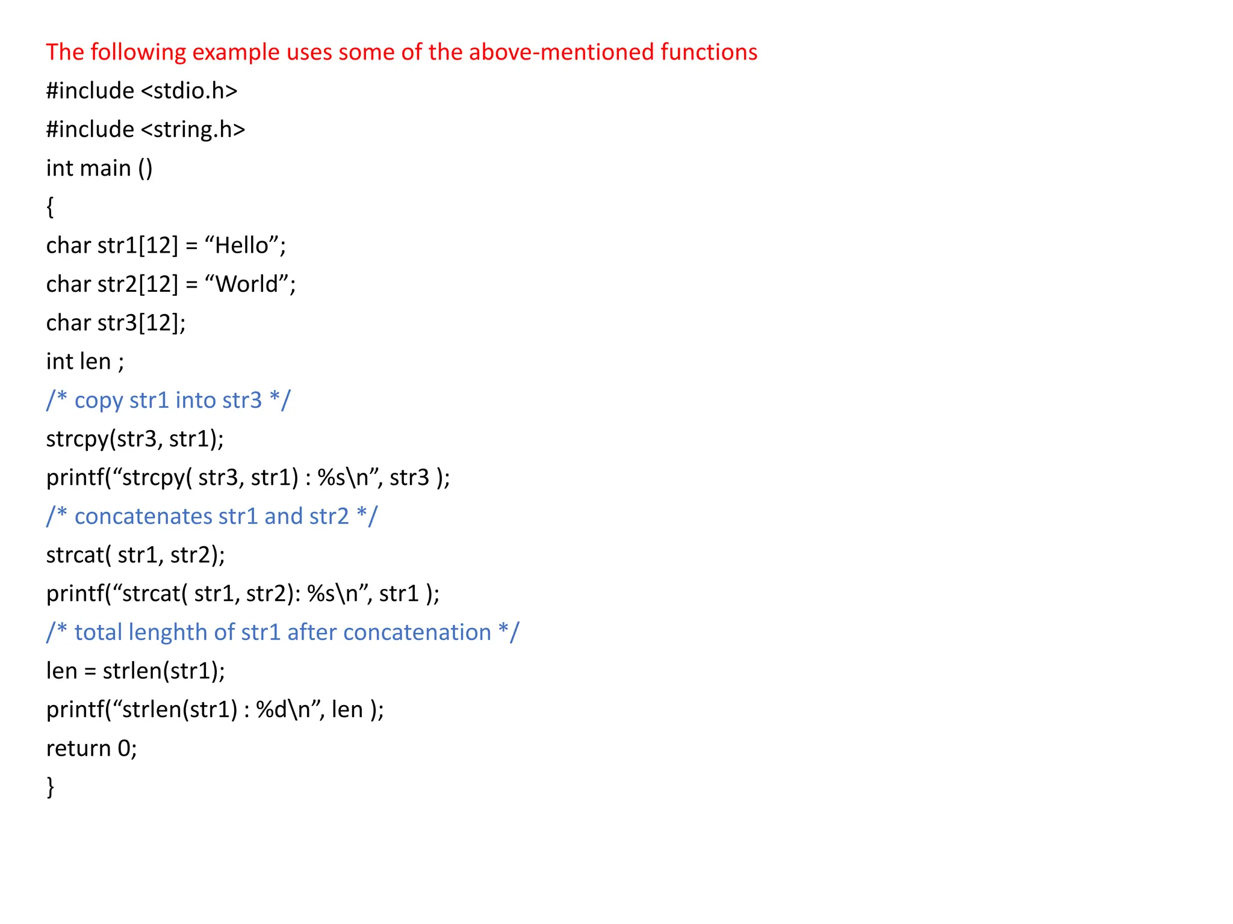This screenshot has height=924, width=1233.
Task: Click the printf line printing strcat result
Action: point(243,594)
